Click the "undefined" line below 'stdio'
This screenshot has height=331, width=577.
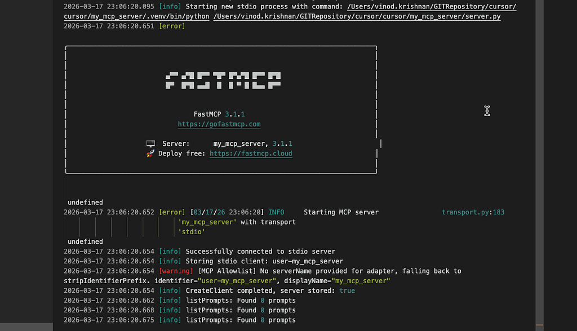pos(86,241)
